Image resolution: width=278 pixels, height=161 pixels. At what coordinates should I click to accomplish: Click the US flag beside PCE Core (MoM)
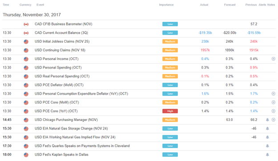pyautogui.click(x=26, y=102)
